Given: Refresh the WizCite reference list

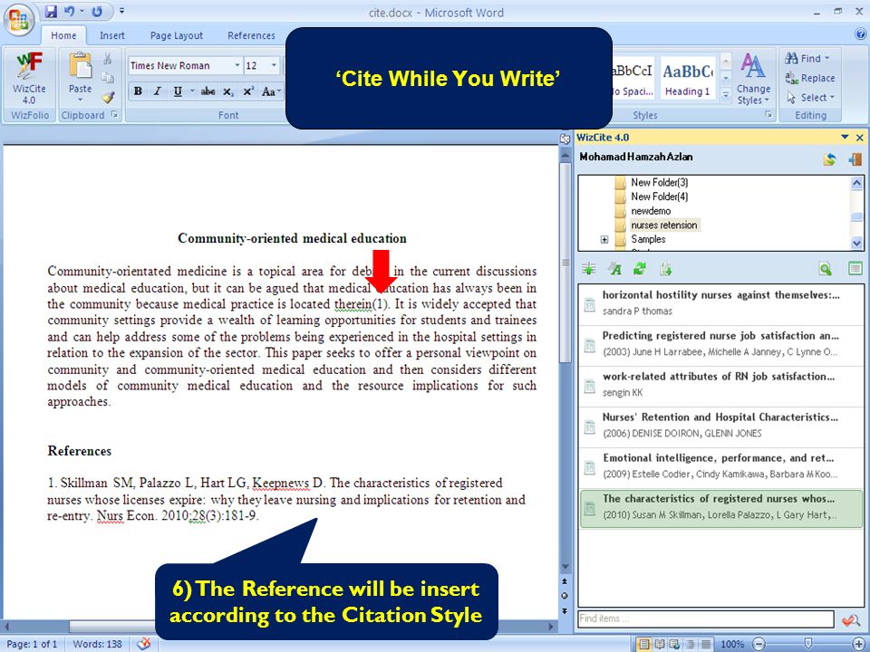Looking at the screenshot, I should click(640, 269).
